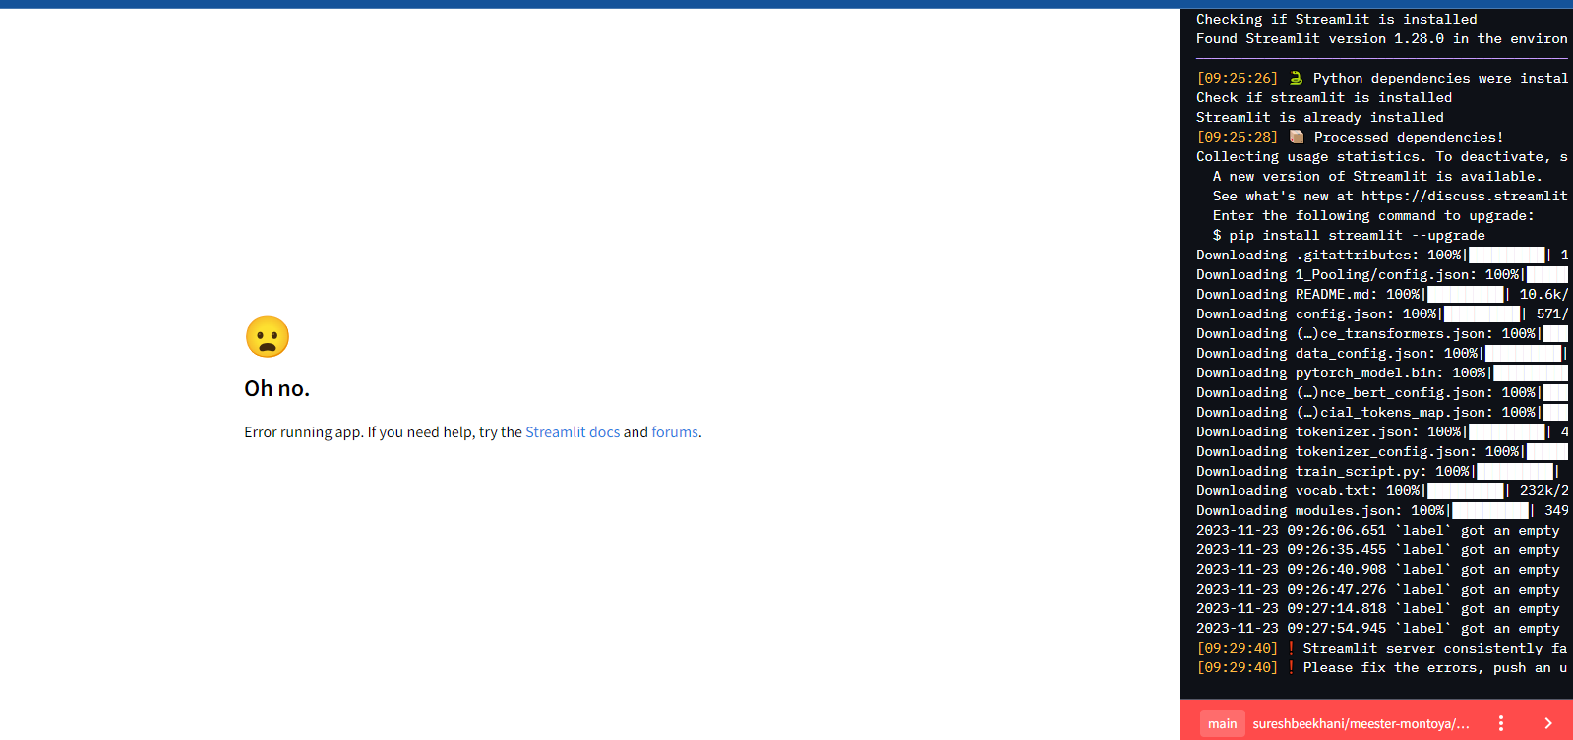The height and width of the screenshot is (740, 1573).
Task: Click the 'pip install streamlit --upgrade' command
Action: (x=1349, y=235)
